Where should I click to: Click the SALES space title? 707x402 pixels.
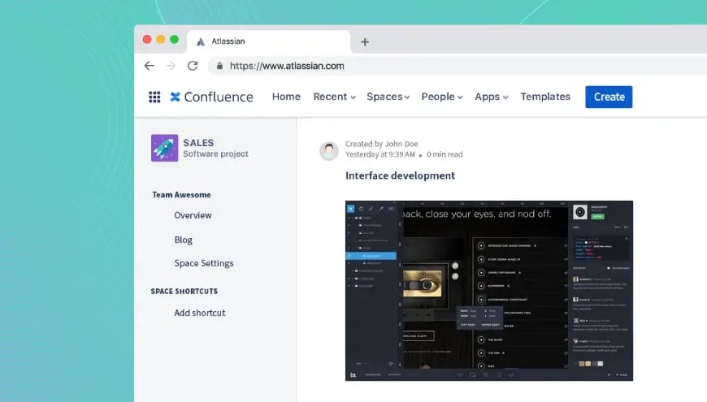click(x=198, y=143)
